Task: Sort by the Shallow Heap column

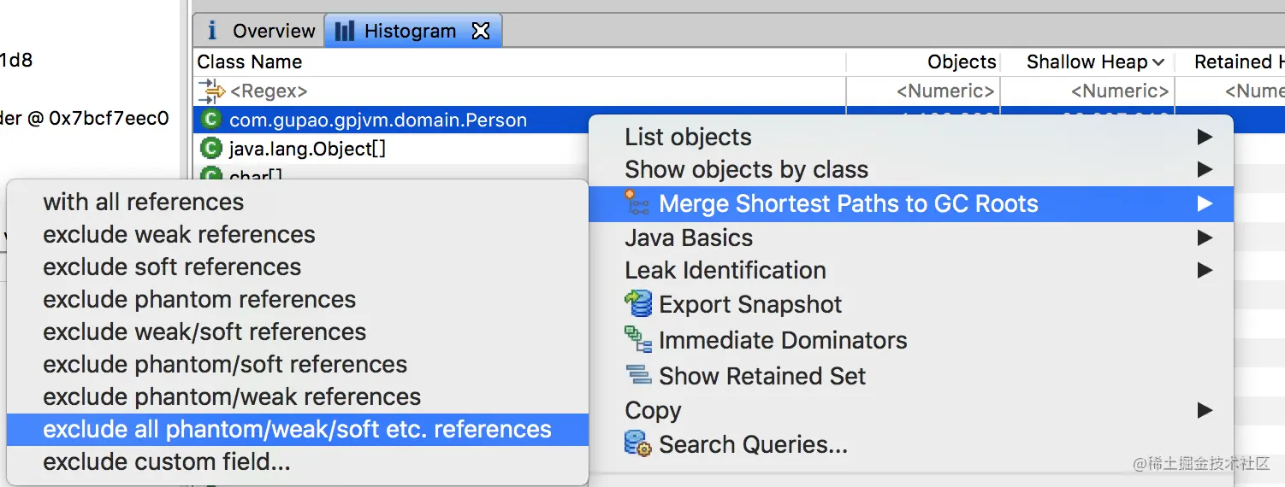Action: tap(1087, 62)
